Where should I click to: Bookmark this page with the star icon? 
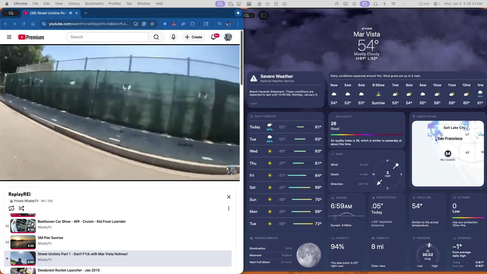click(x=152, y=24)
